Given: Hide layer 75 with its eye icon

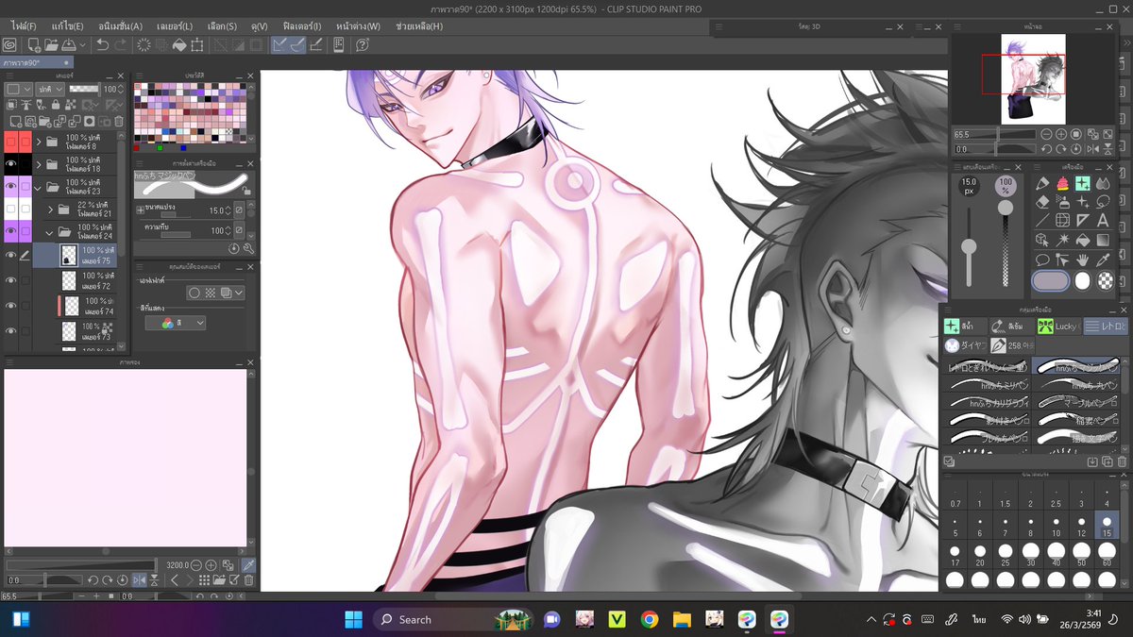Looking at the screenshot, I should [11, 256].
